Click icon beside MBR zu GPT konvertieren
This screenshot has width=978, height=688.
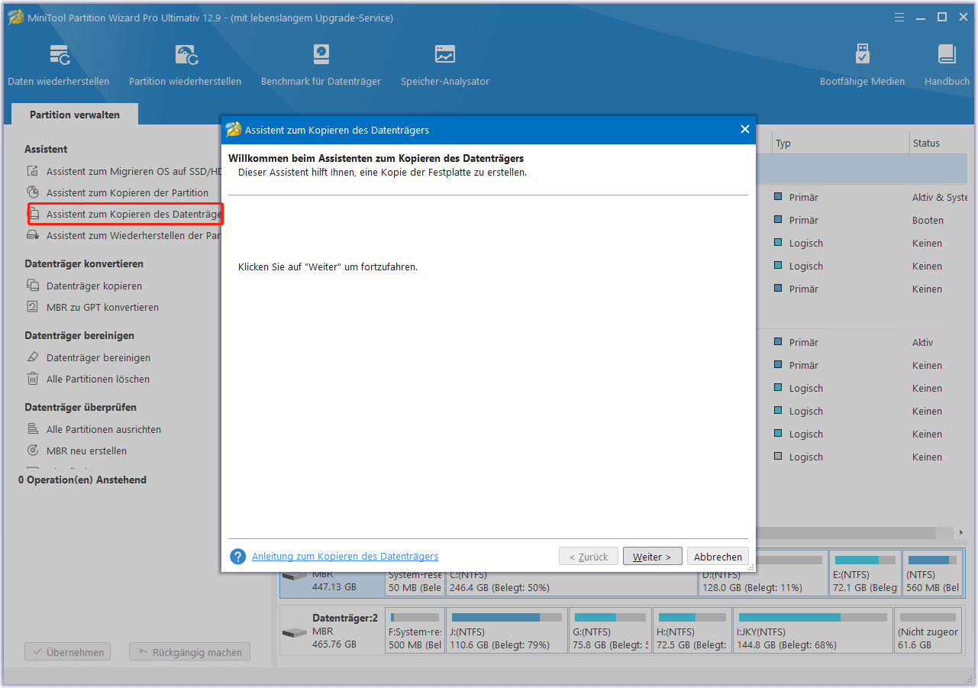(33, 307)
